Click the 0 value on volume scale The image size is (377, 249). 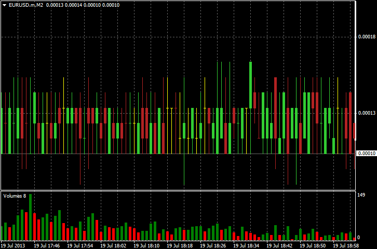coord(358,237)
